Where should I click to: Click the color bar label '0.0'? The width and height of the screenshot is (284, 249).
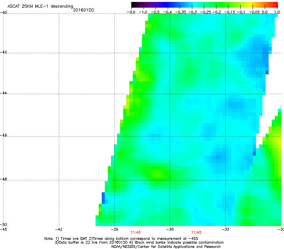click(x=265, y=12)
